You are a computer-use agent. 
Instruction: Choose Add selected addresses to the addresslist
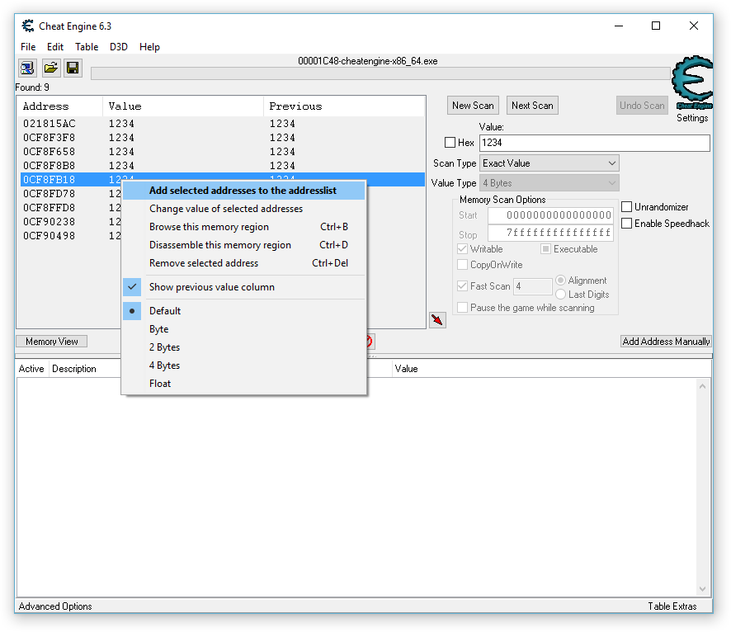point(243,190)
